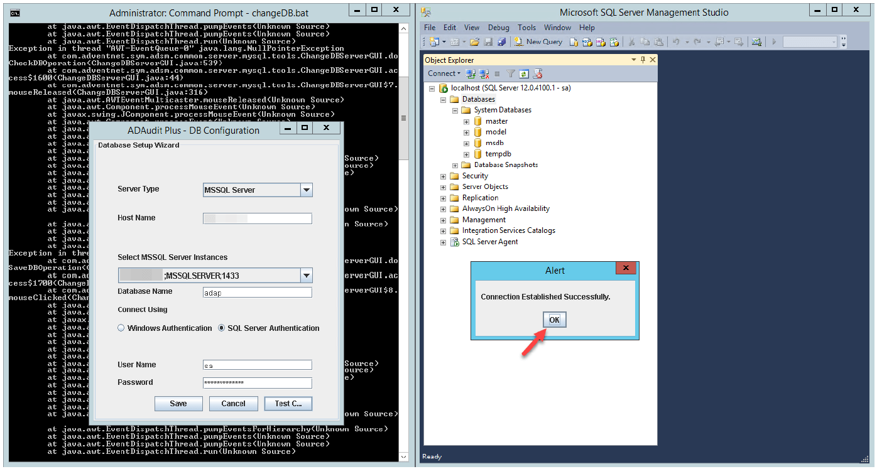This screenshot has width=877, height=469.
Task: Select Windows Authentication radio button
Action: (121, 328)
